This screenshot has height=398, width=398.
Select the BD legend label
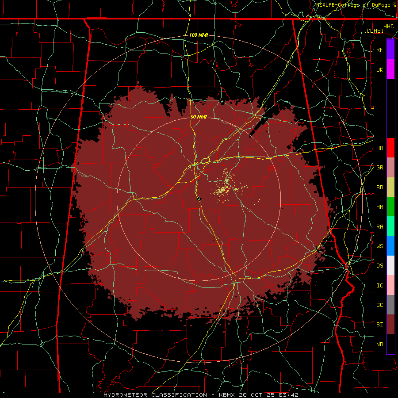pos(379,188)
